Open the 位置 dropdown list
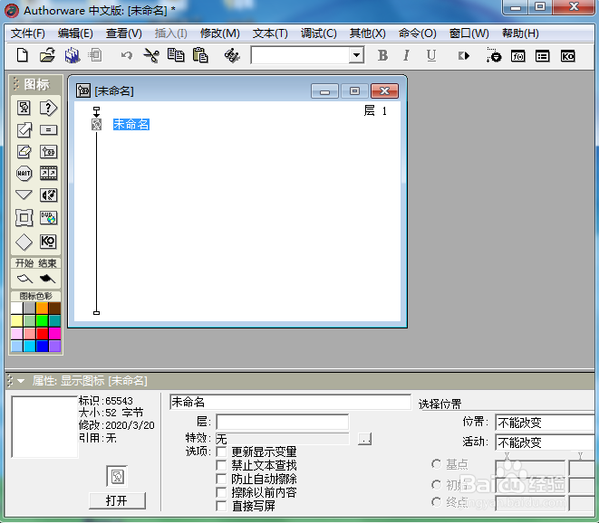The image size is (599, 523). 545,423
